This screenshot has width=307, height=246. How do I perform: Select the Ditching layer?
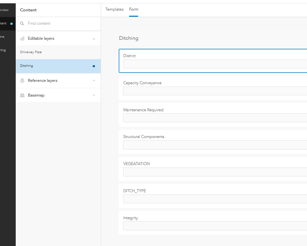(x=27, y=66)
